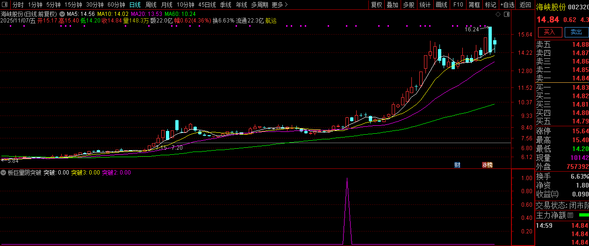This screenshot has height=246, width=589.
Task: Click the red 买入 buy button
Action: [550, 32]
